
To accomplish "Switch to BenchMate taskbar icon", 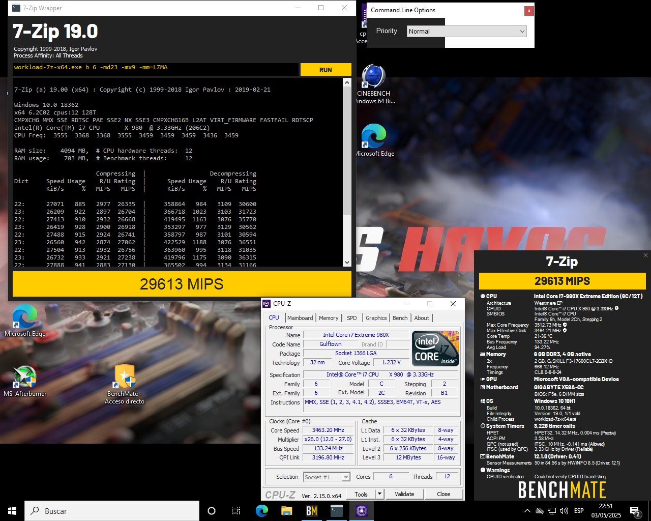I will click(x=312, y=511).
